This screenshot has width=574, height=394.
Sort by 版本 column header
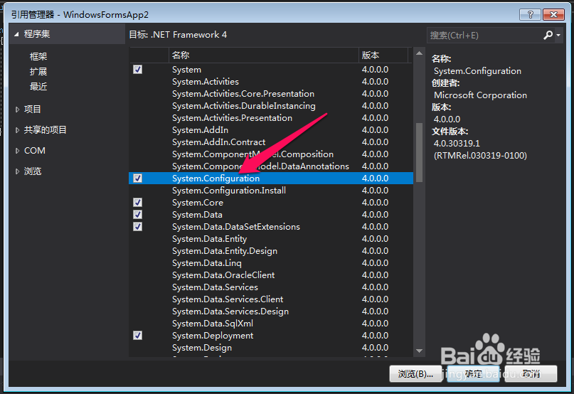click(x=383, y=55)
